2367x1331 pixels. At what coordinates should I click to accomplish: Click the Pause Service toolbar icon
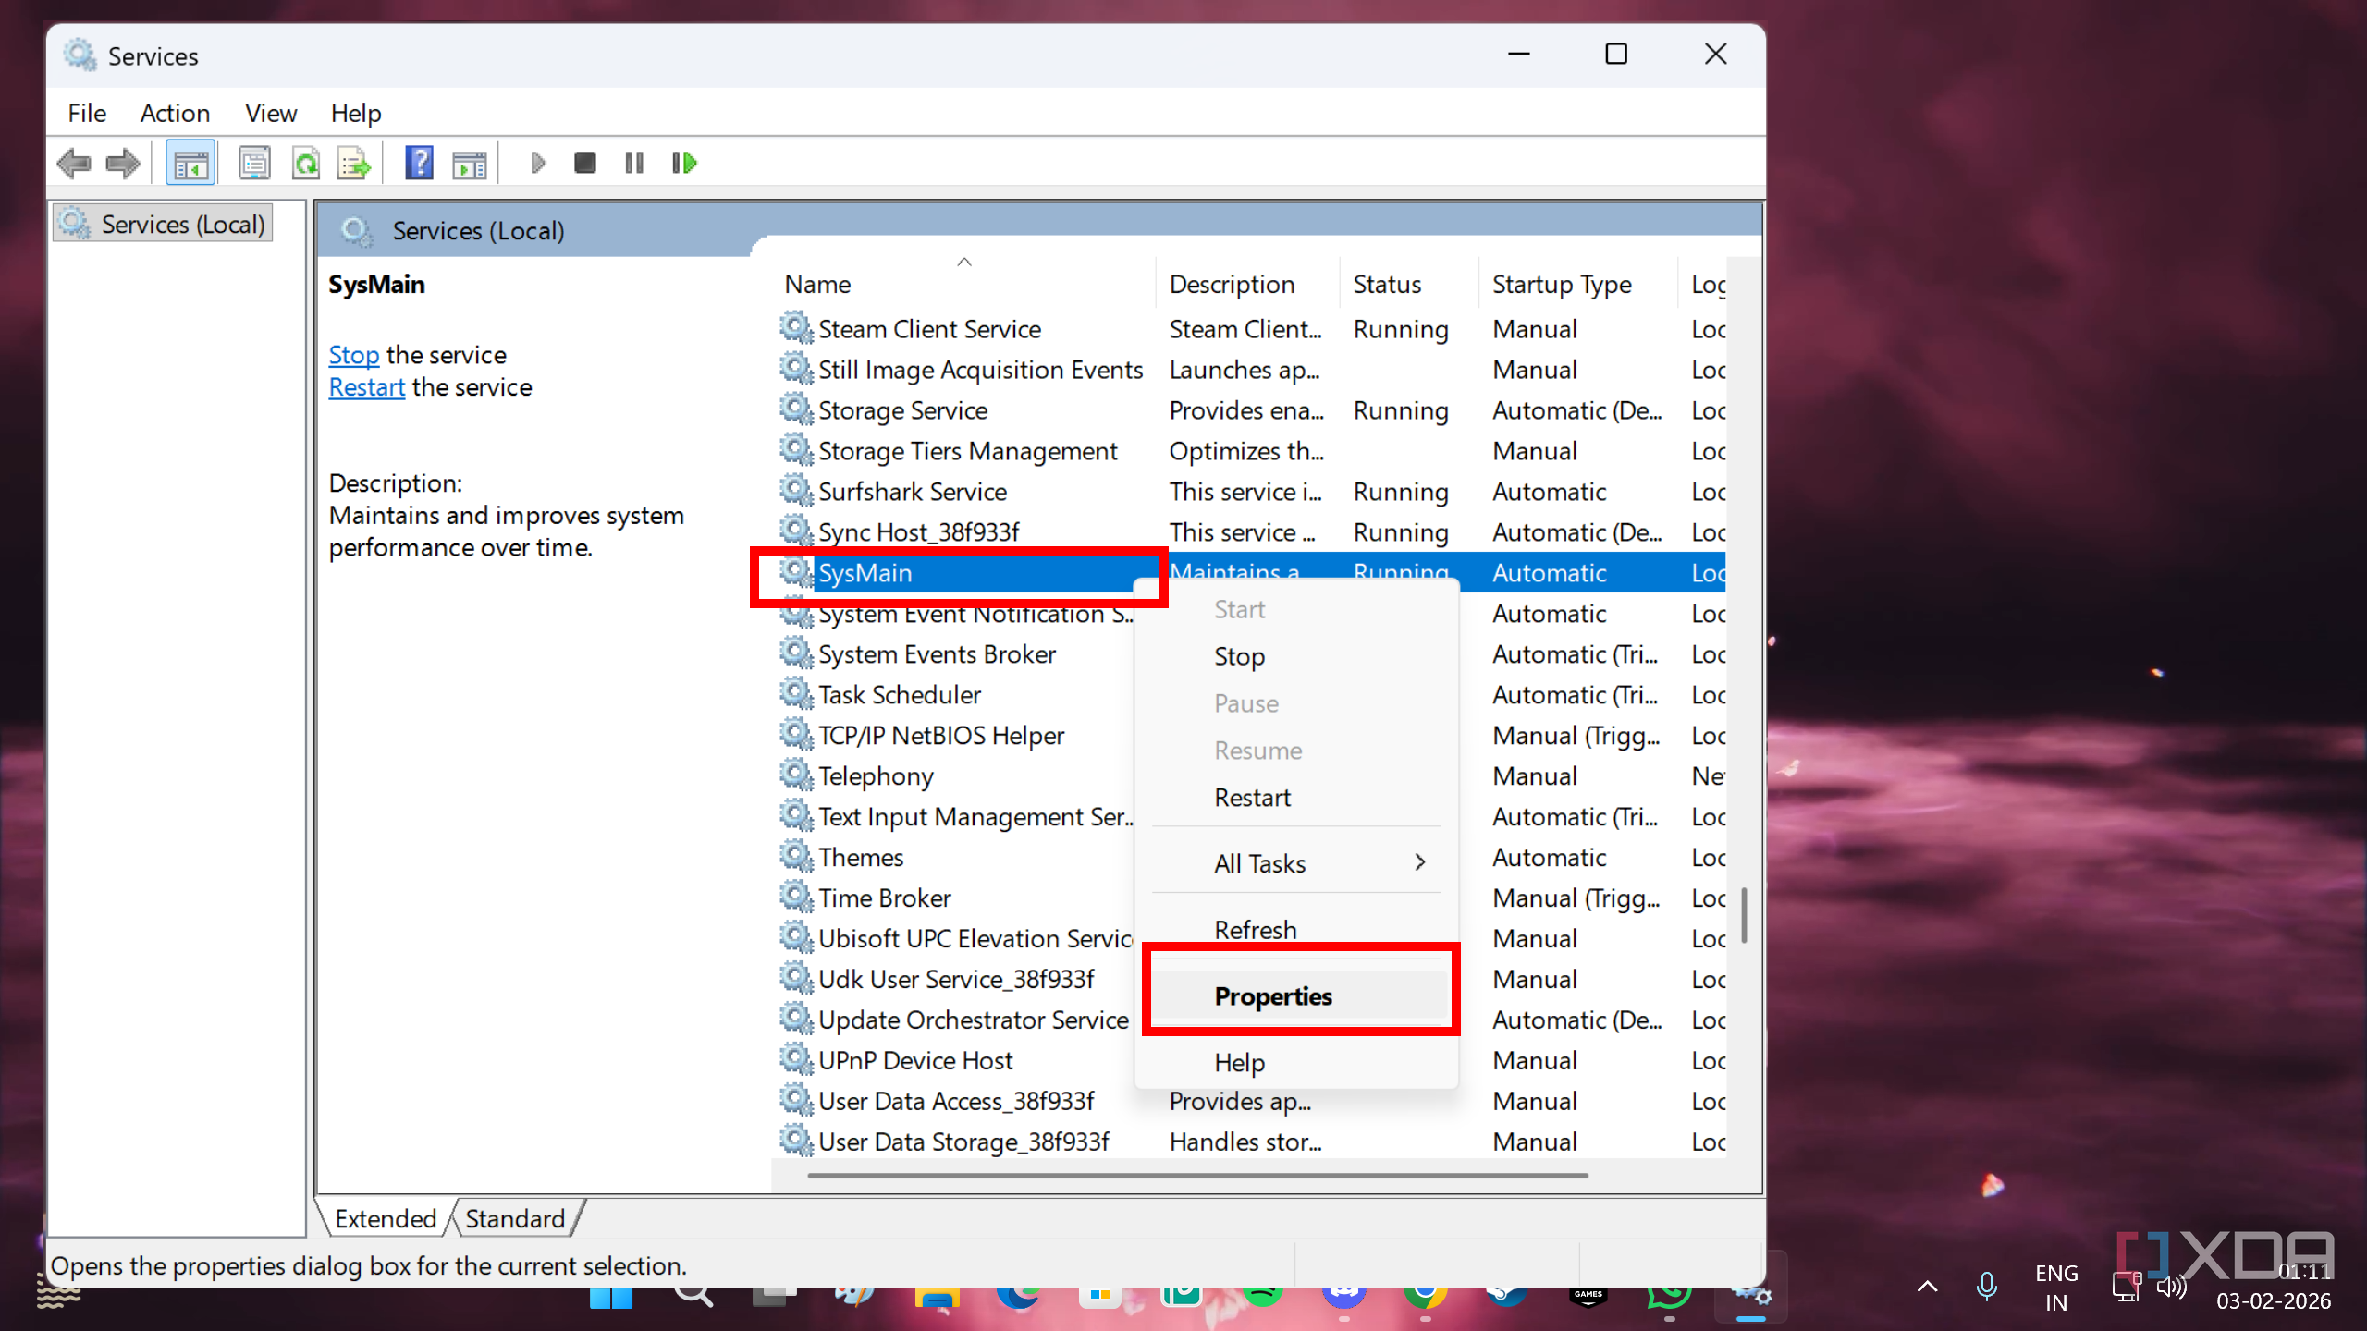click(x=633, y=164)
